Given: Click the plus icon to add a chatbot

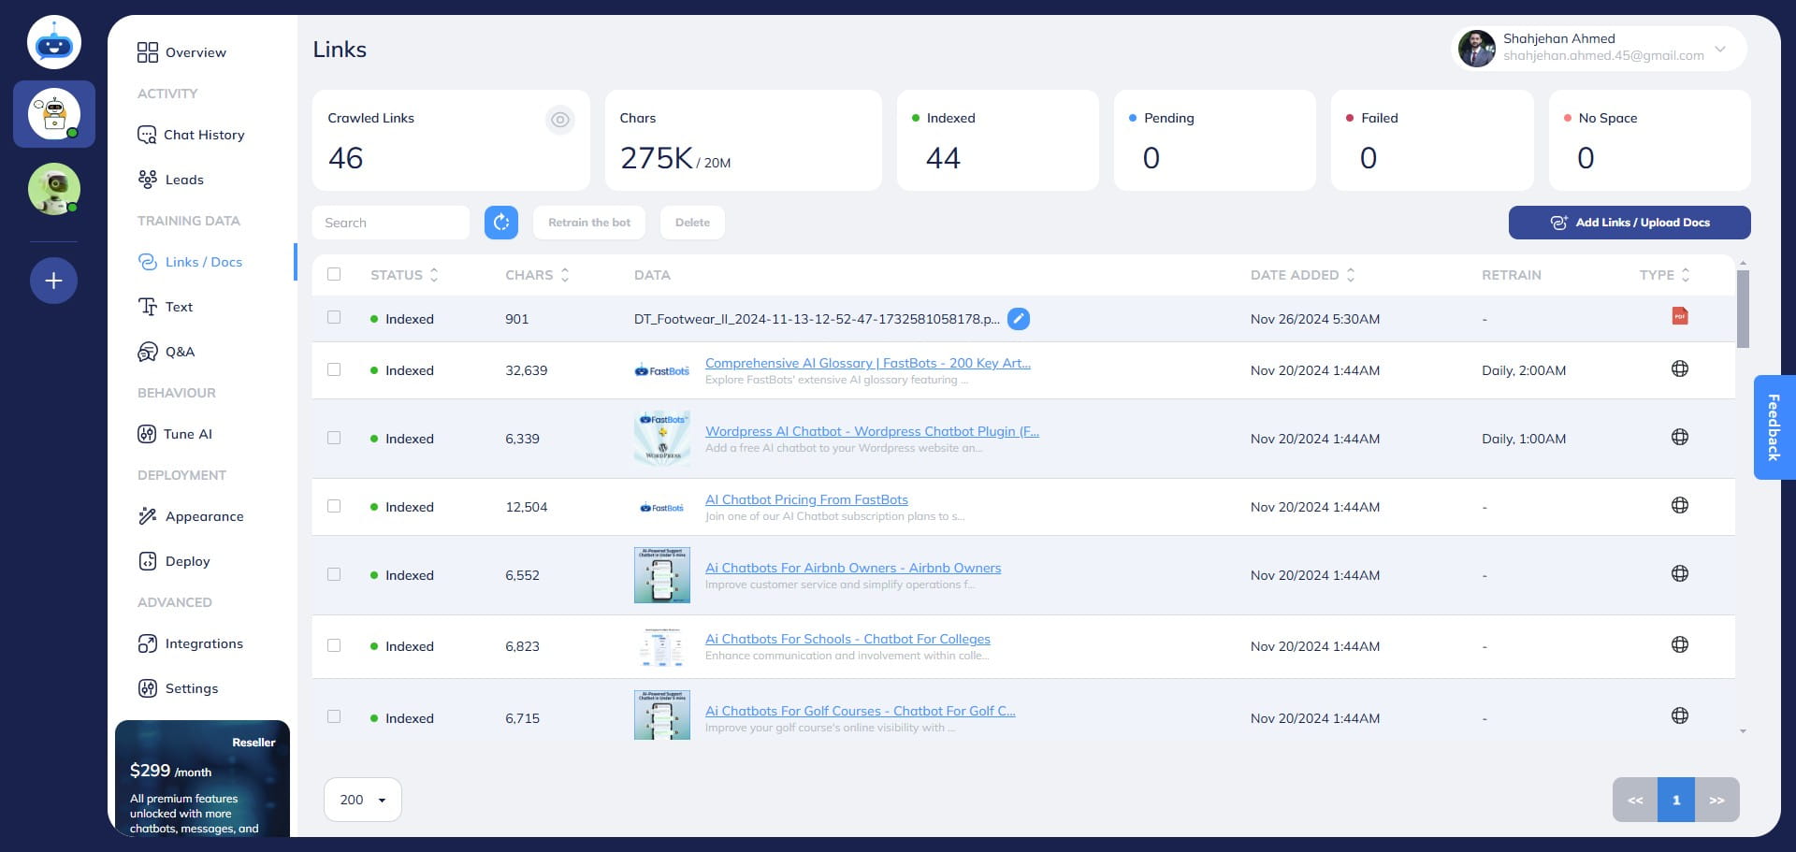Looking at the screenshot, I should pyautogui.click(x=54, y=281).
